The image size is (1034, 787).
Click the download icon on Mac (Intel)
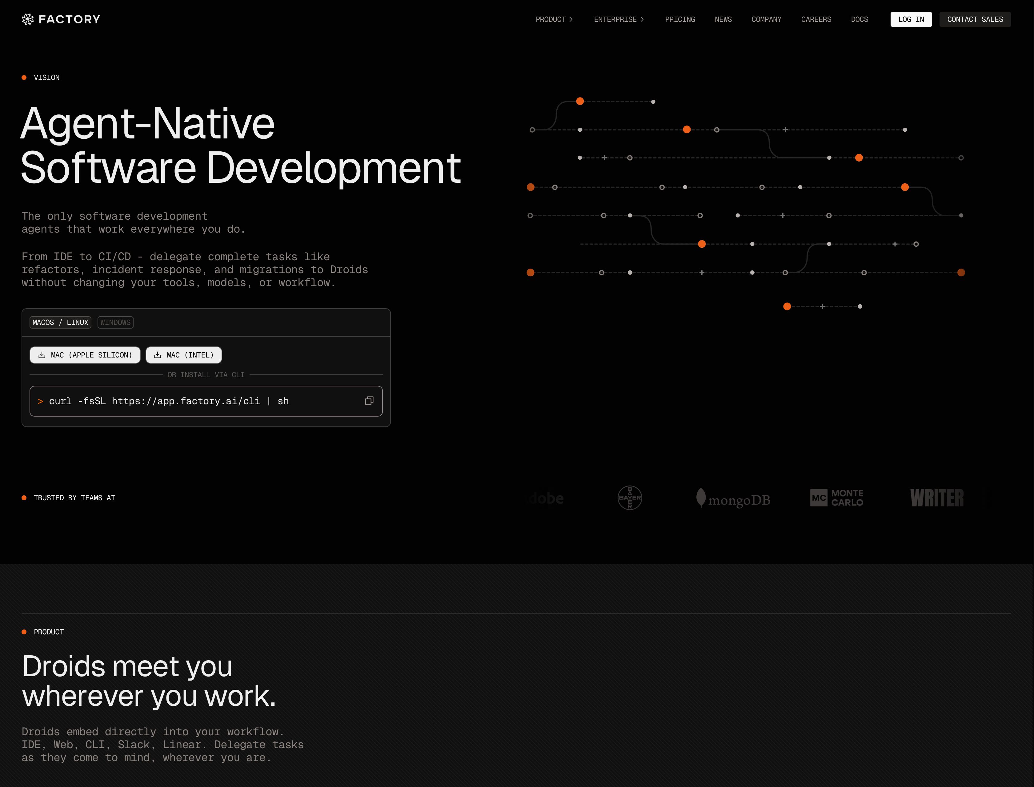pyautogui.click(x=158, y=355)
